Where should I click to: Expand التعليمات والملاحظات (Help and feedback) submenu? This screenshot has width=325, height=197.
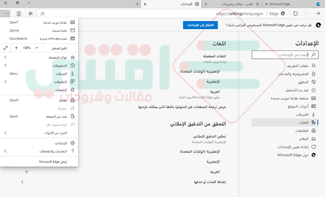(x=39, y=151)
